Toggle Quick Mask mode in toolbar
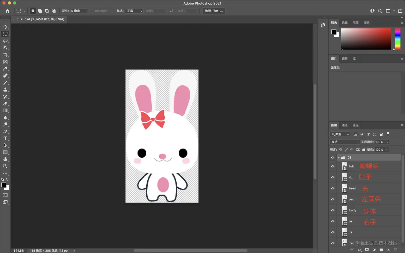 (x=5, y=195)
